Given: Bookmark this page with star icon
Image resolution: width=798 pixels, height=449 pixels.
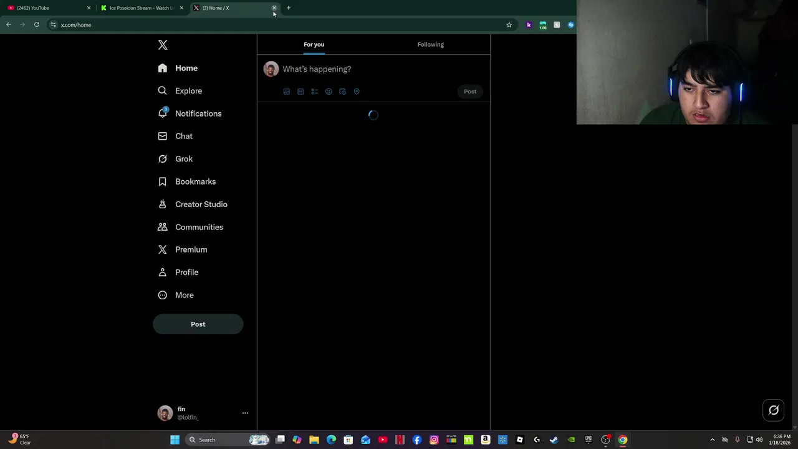Looking at the screenshot, I should (x=509, y=25).
